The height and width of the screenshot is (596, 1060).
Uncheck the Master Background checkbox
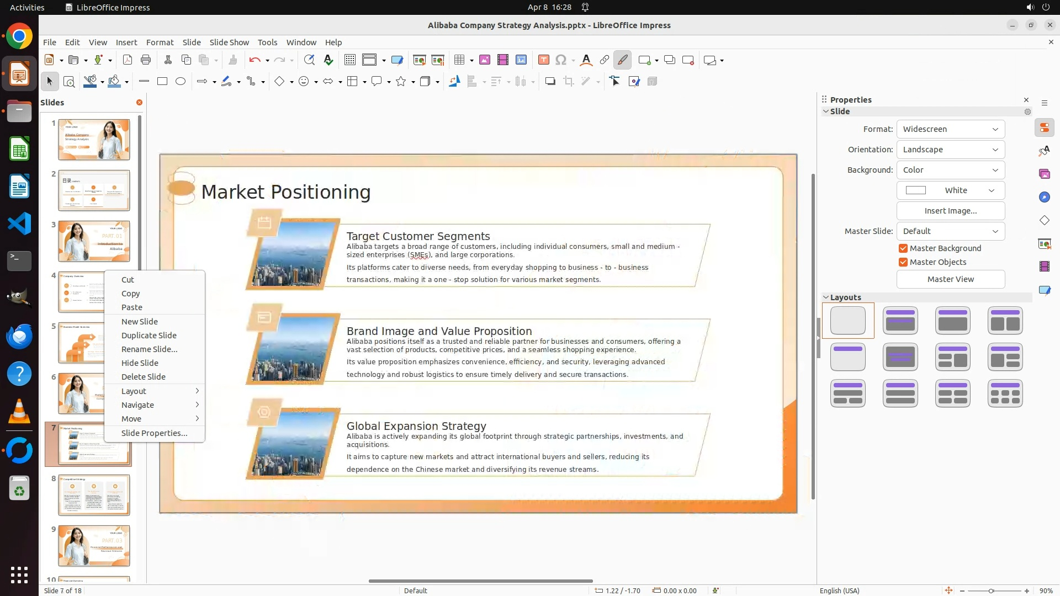point(903,248)
